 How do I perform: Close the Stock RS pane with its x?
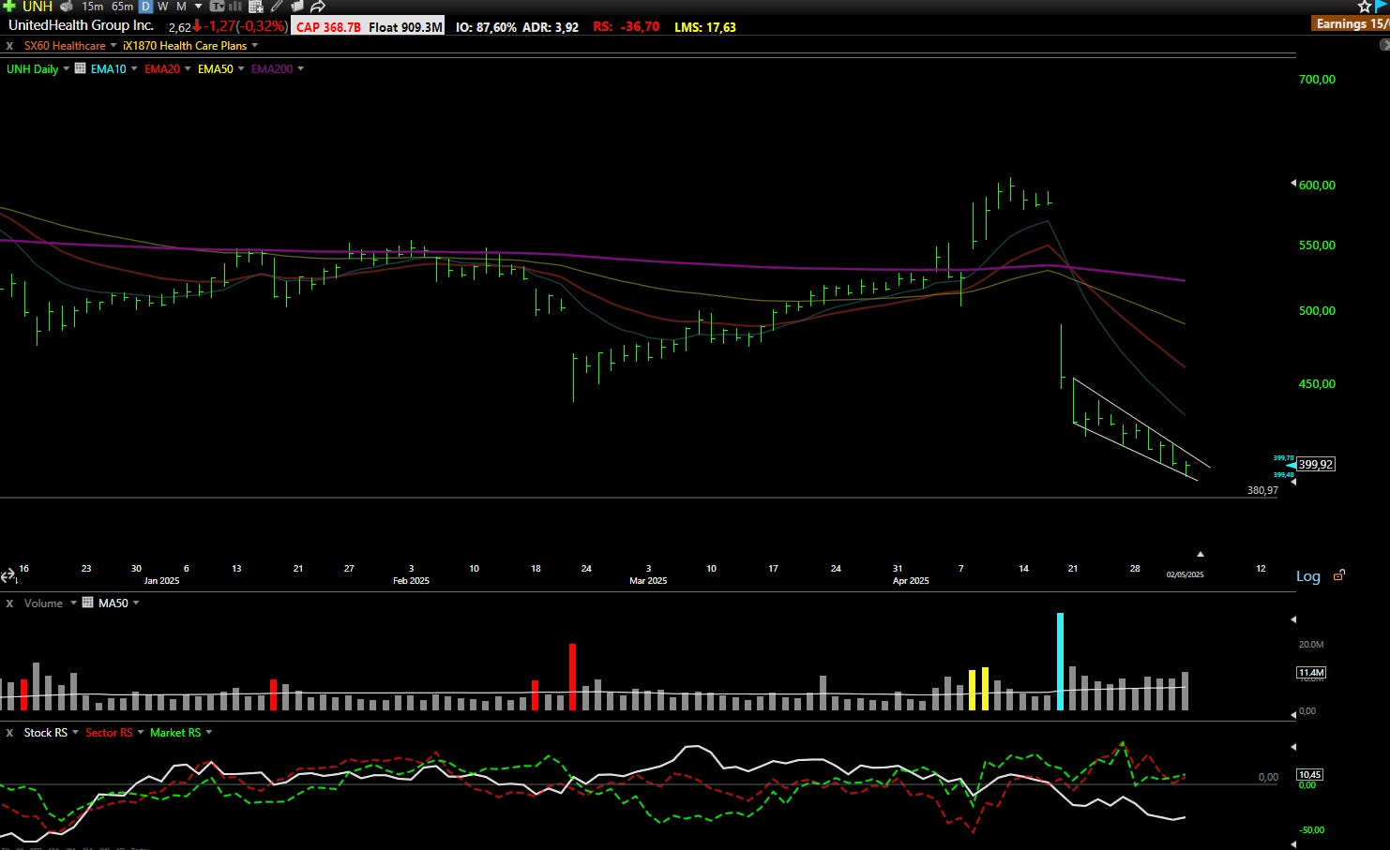coord(9,732)
